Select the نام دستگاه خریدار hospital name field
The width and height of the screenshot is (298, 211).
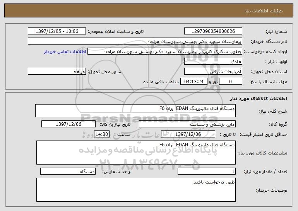(x=135, y=41)
